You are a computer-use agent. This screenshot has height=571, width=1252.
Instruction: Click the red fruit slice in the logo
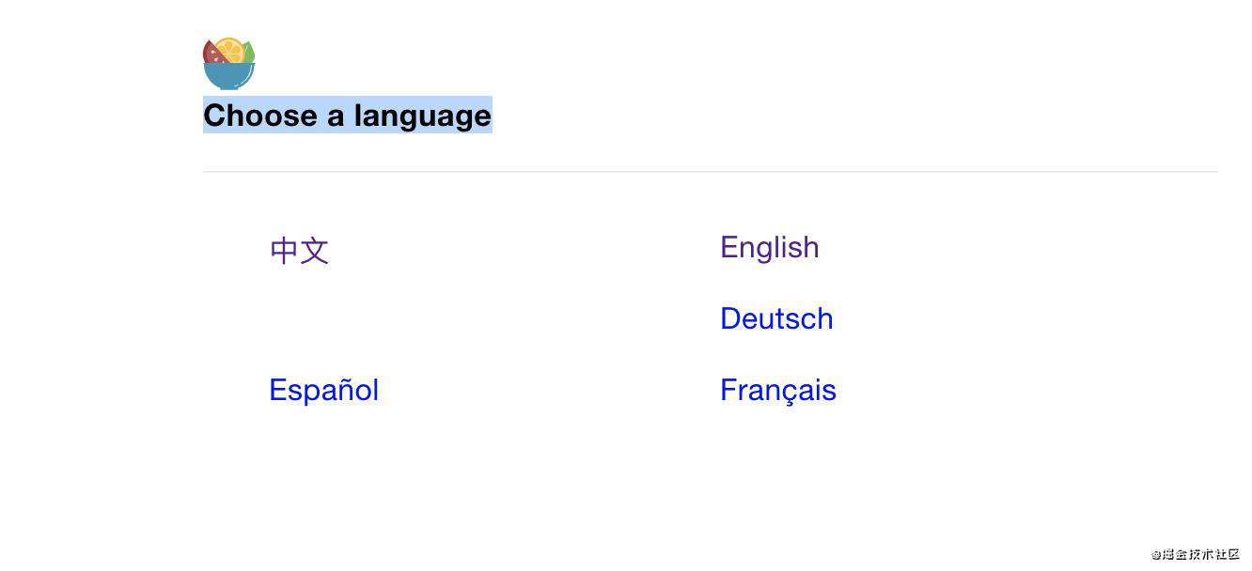212,53
